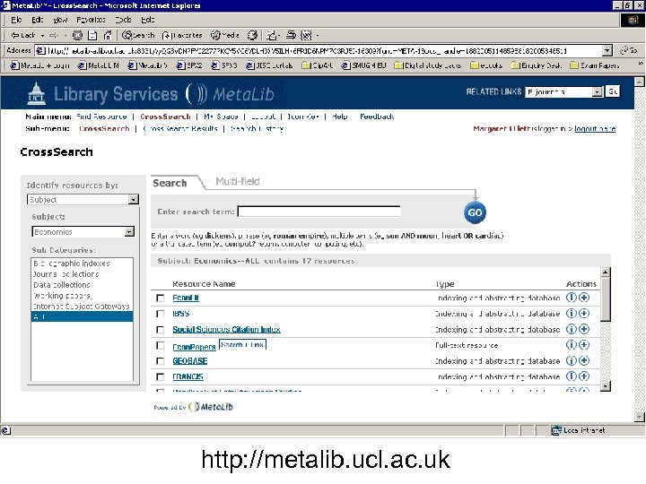The height and width of the screenshot is (484, 646).
Task: Tick the FRANCIS checkbox
Action: click(x=161, y=377)
